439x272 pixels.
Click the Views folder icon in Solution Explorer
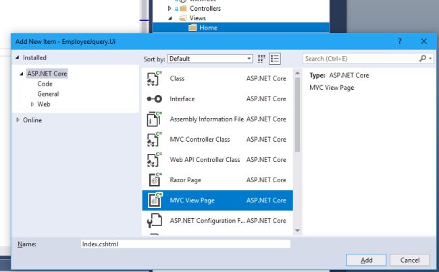pos(183,18)
